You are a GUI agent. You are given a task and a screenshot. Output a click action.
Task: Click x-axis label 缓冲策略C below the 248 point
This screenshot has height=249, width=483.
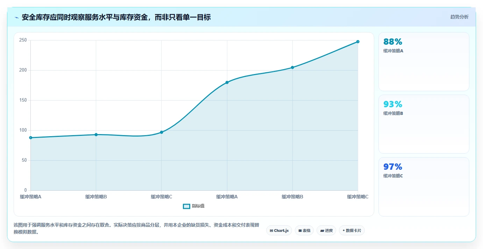pos(358,197)
